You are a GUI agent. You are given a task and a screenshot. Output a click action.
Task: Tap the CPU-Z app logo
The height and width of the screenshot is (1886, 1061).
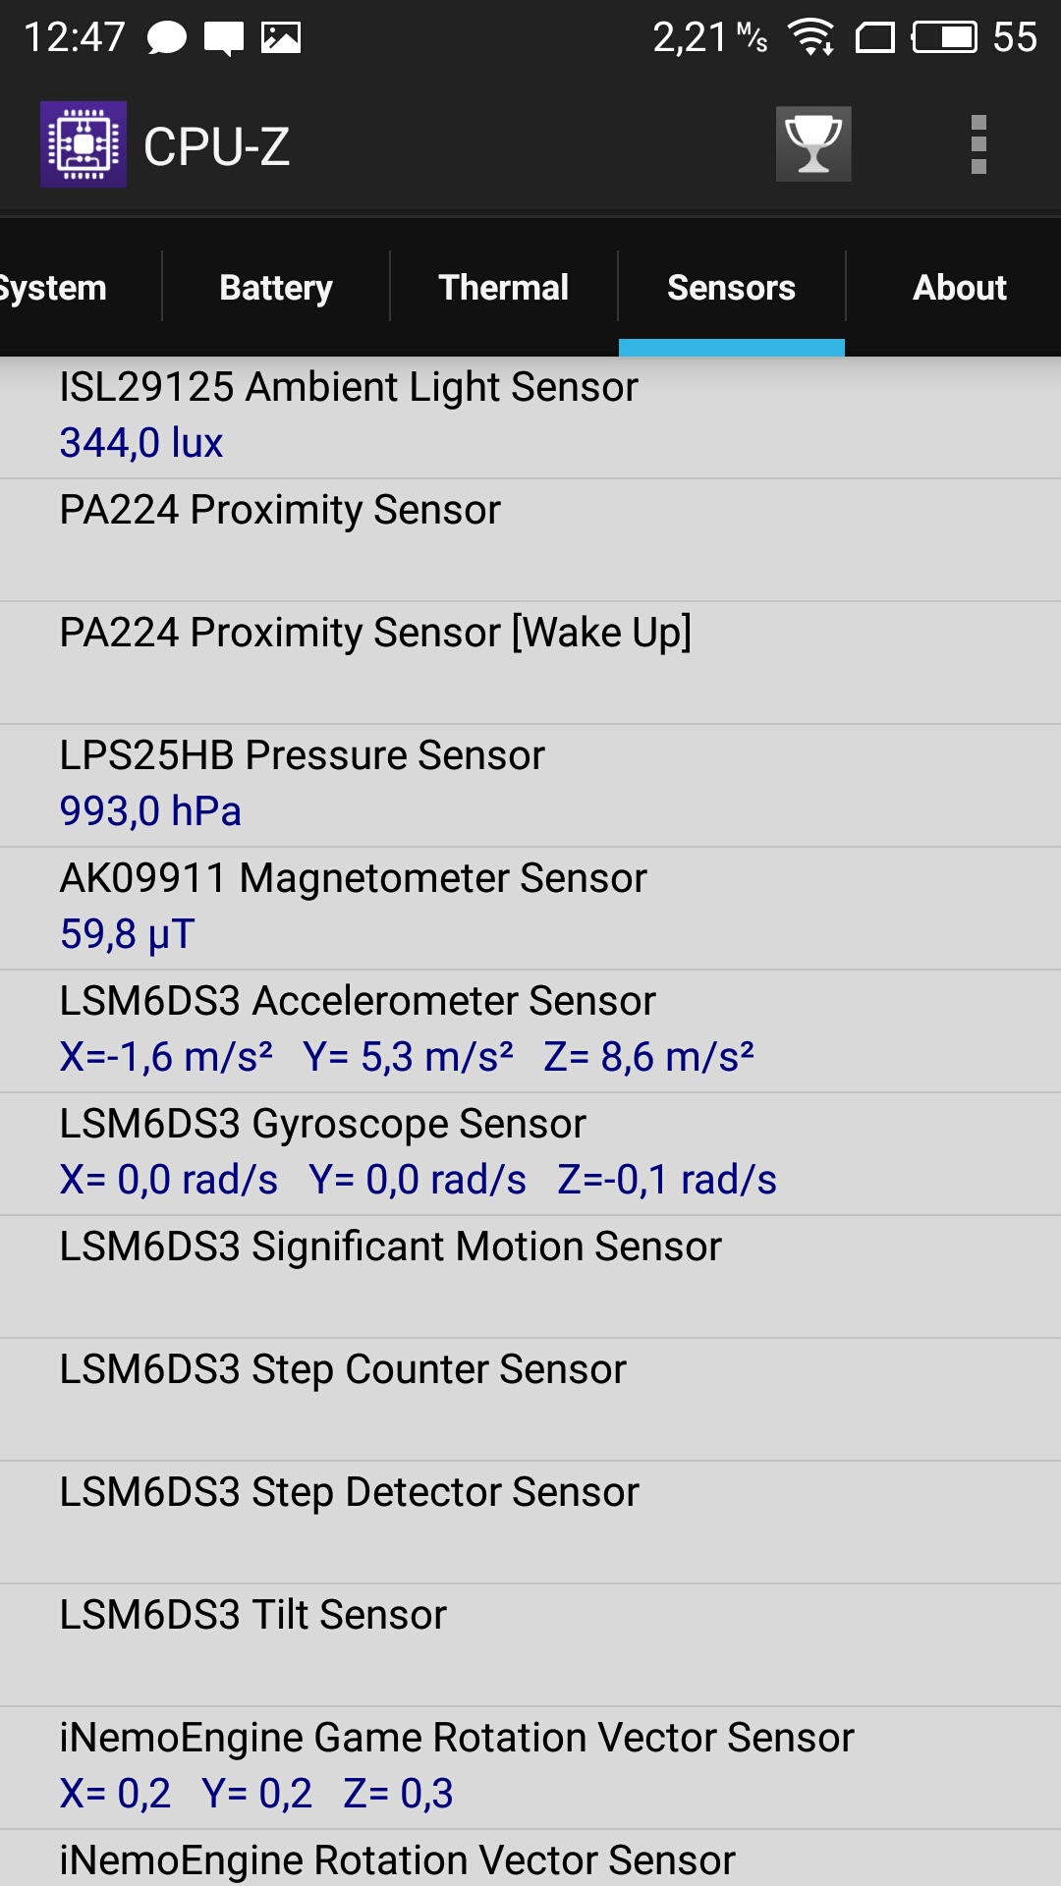tap(84, 144)
